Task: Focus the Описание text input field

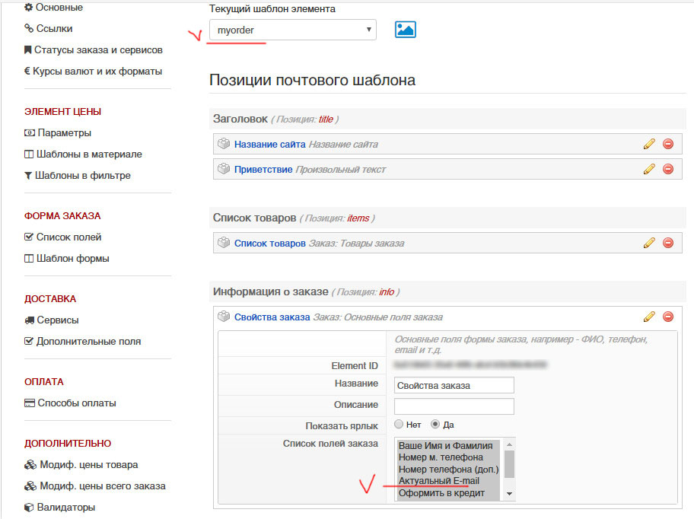Action: (x=454, y=406)
